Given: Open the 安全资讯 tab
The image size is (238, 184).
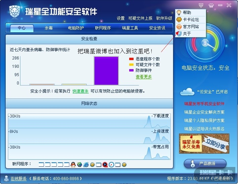Looking at the screenshot, I should 157,28.
